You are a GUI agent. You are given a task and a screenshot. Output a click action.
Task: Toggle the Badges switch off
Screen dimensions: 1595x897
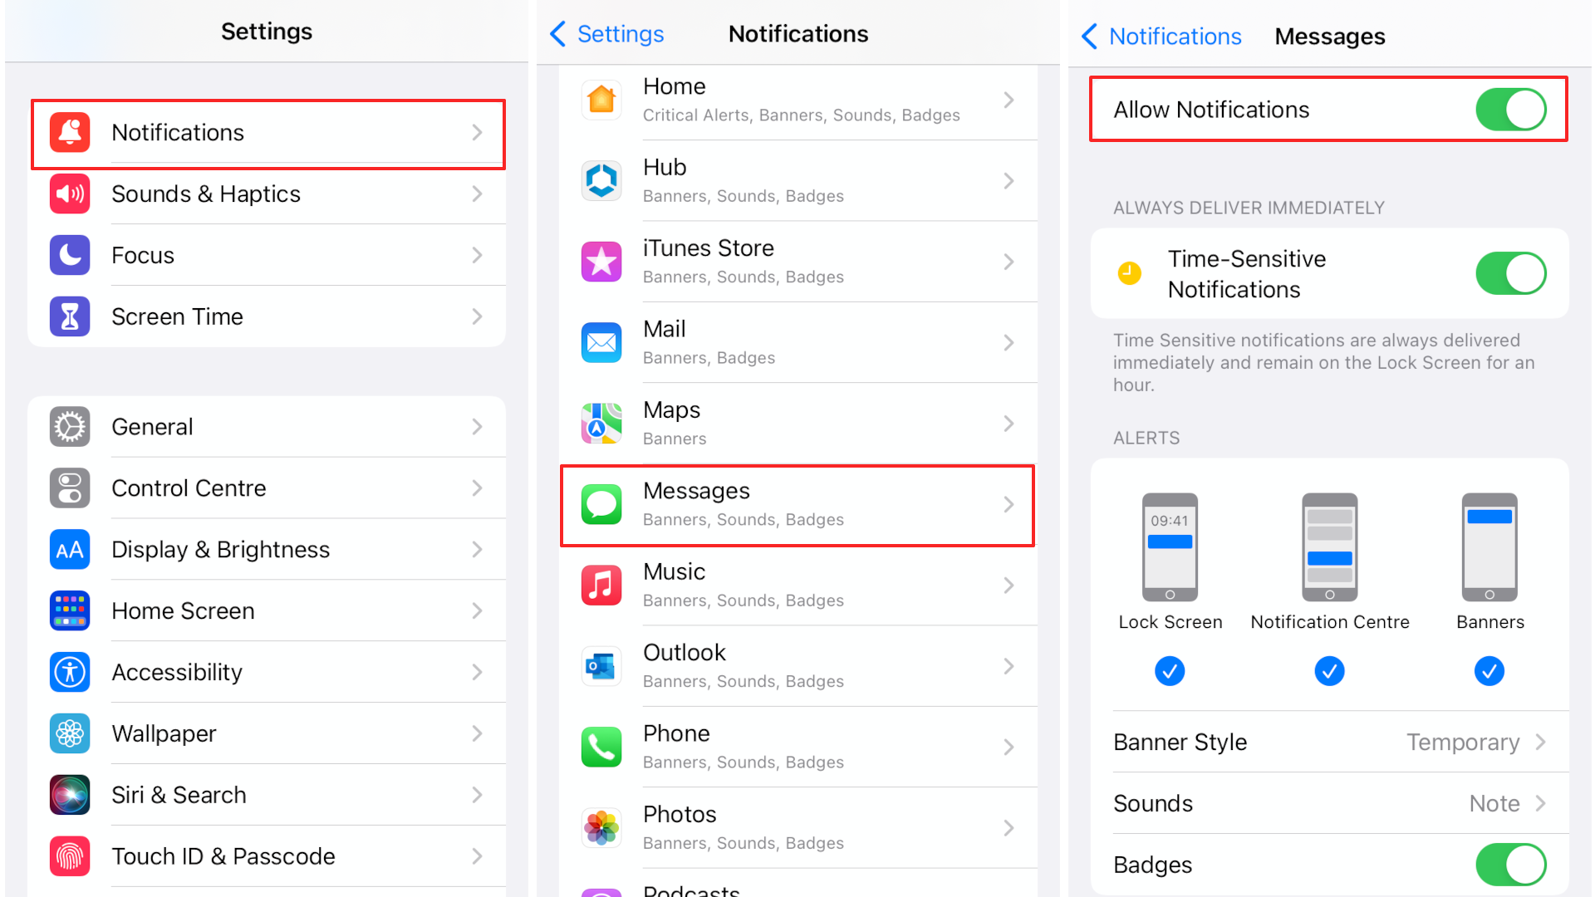point(1509,865)
